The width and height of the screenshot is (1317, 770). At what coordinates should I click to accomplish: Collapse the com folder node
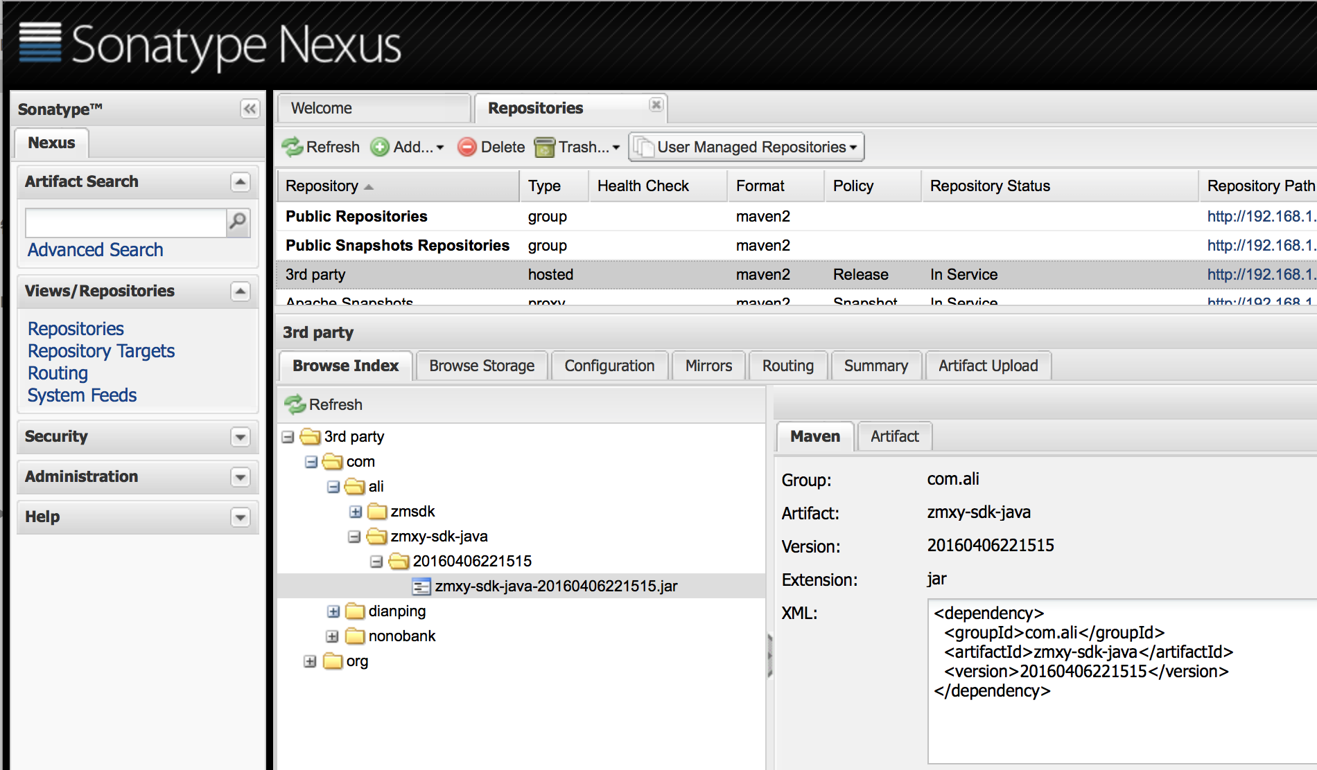311,462
